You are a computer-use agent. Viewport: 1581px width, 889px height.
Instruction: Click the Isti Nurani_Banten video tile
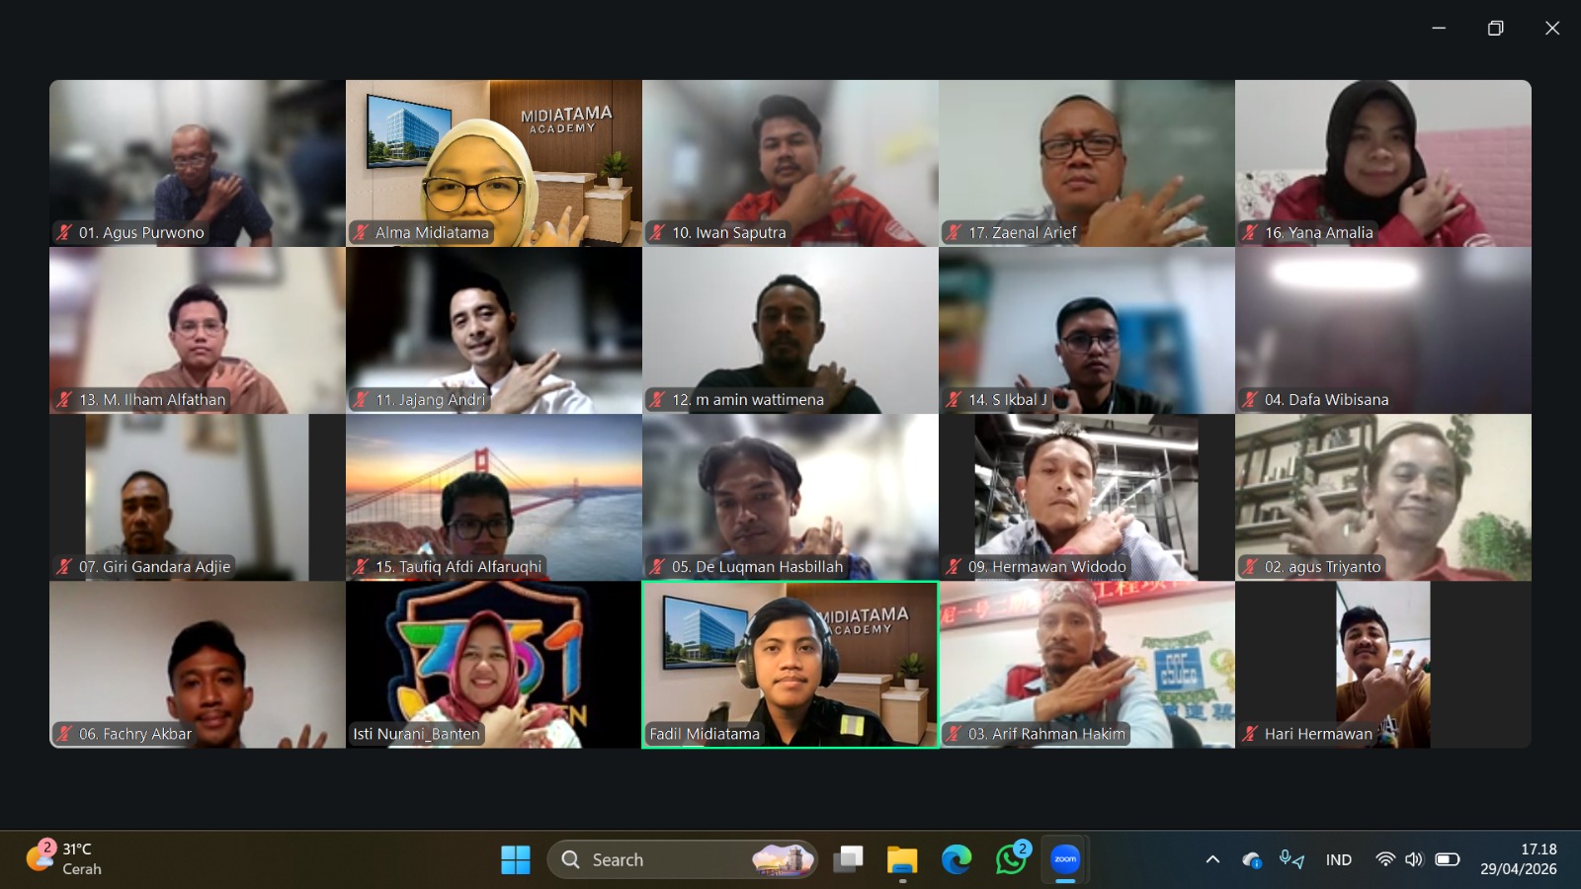[493, 664]
